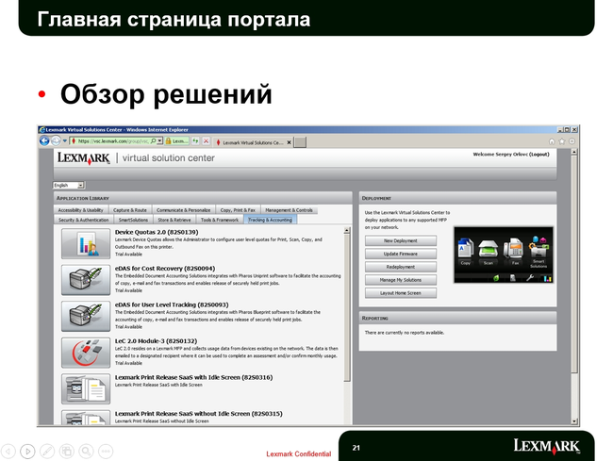The height and width of the screenshot is (461, 613).
Task: Select the Copy, Print & Fax tab
Action: (238, 210)
